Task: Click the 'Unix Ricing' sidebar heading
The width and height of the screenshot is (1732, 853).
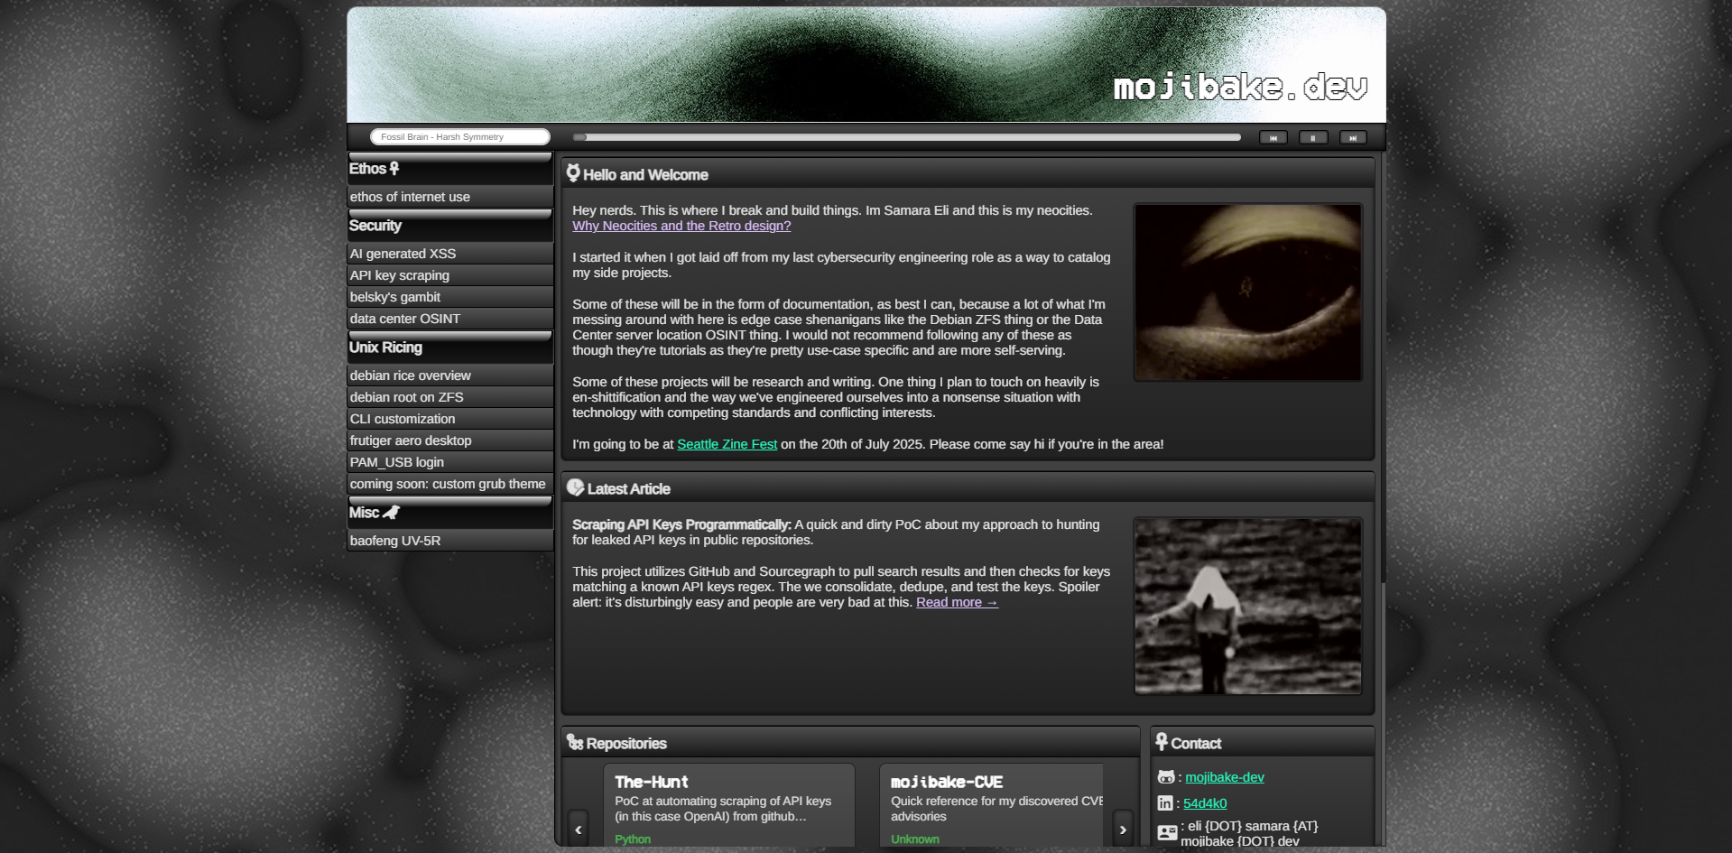Action: click(x=385, y=348)
